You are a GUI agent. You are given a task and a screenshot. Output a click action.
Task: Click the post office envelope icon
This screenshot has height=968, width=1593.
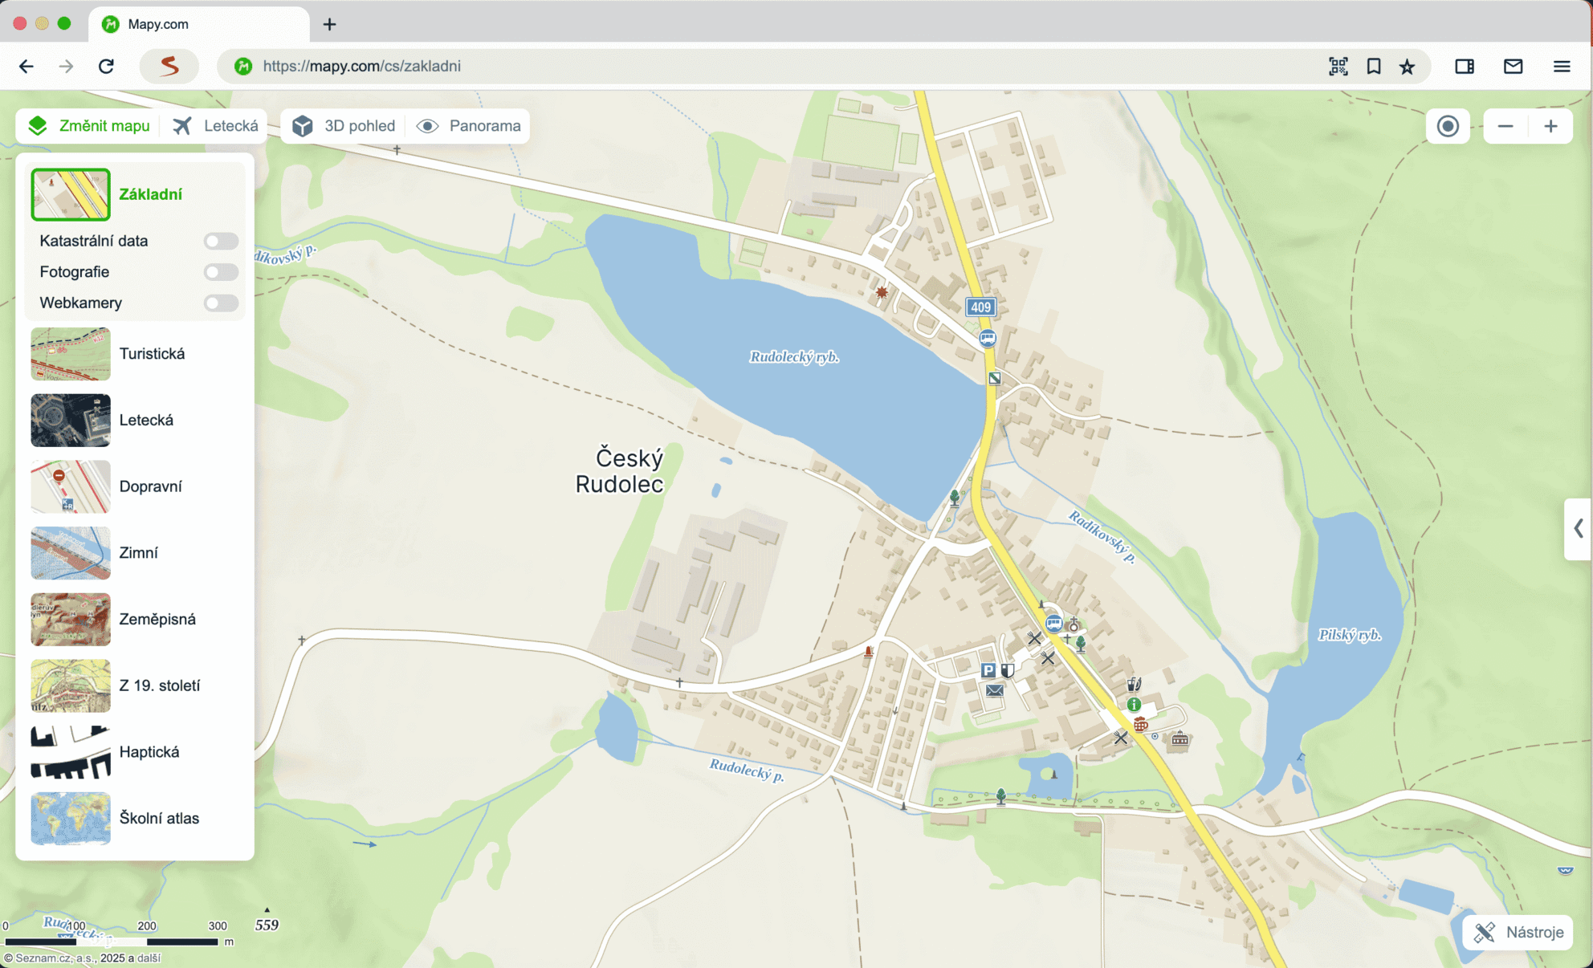[994, 690]
